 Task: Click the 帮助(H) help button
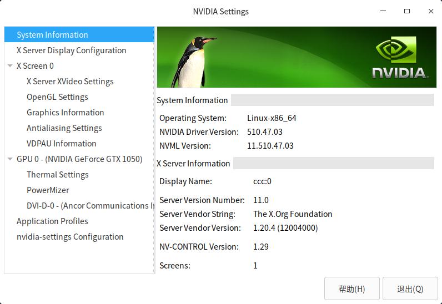click(352, 288)
